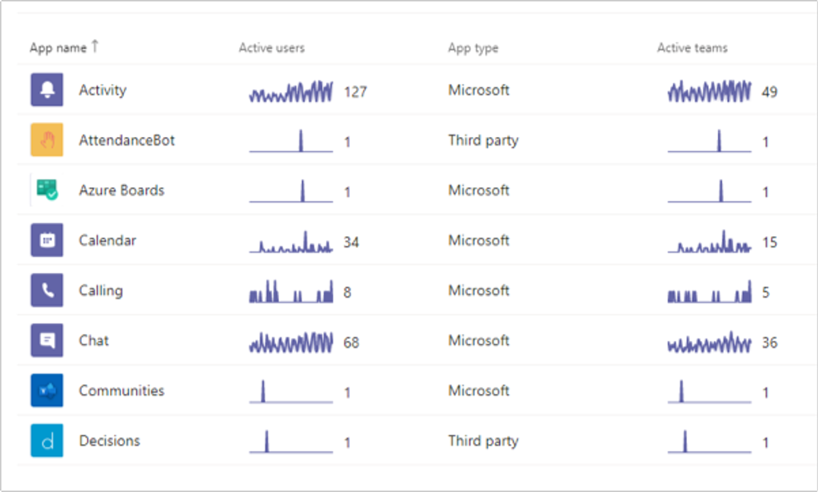Click the Microsoft label for Calendar
818x492 pixels.
pos(478,240)
